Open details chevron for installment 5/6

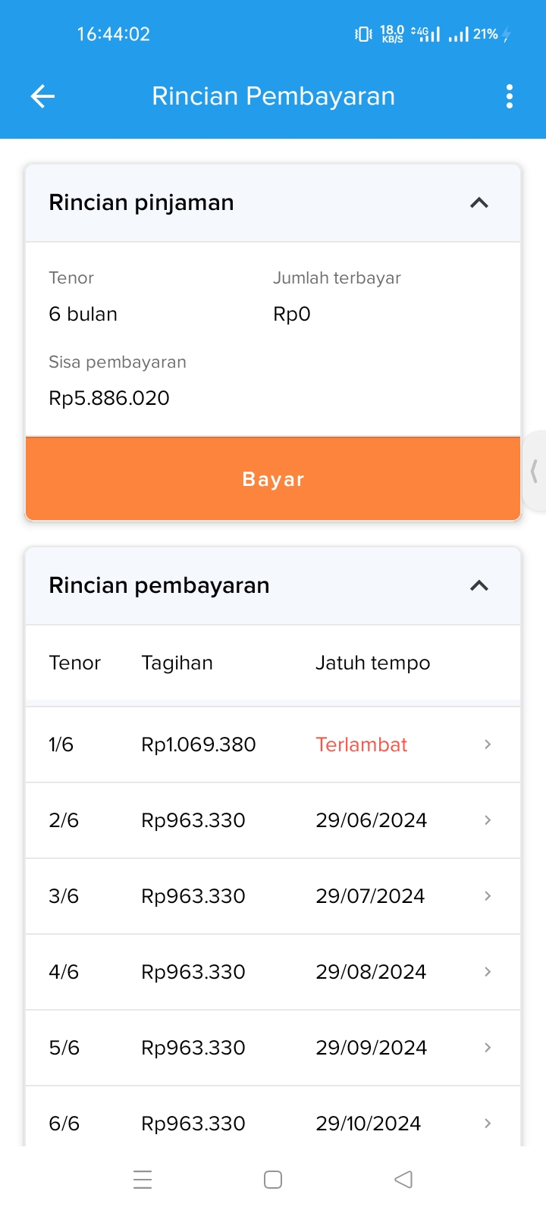click(488, 1048)
